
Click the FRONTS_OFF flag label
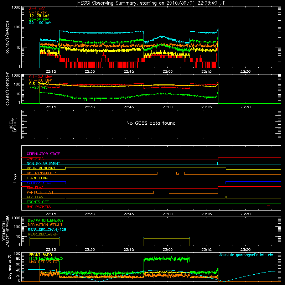pos(38,202)
